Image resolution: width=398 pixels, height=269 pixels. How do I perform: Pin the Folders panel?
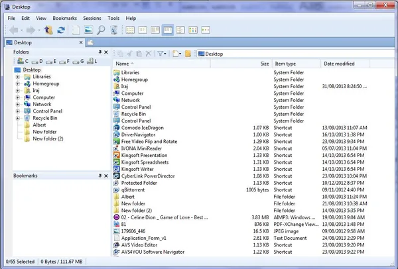click(x=100, y=52)
